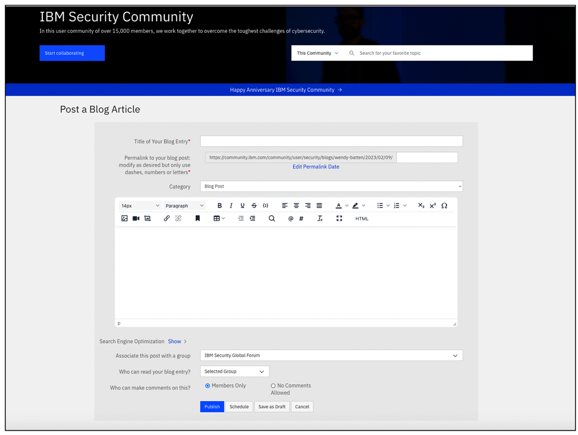Open Edit Permalink Date link
The image size is (578, 435).
[x=316, y=167]
